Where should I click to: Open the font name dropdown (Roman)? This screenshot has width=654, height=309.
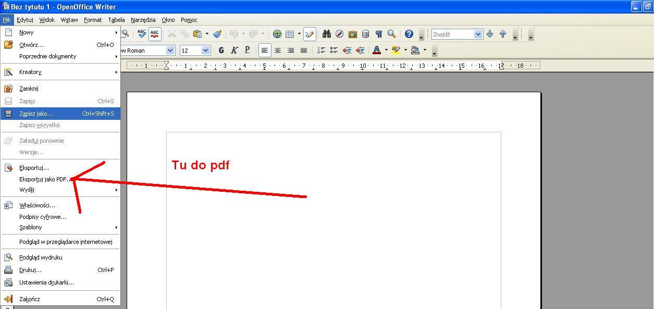point(170,51)
